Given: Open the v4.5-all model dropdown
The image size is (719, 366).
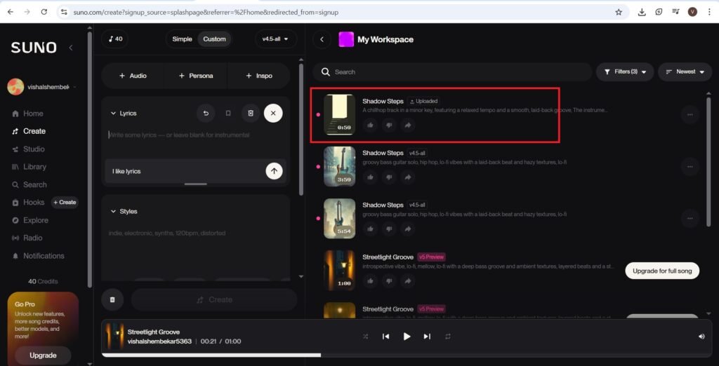Looking at the screenshot, I should click(x=275, y=39).
